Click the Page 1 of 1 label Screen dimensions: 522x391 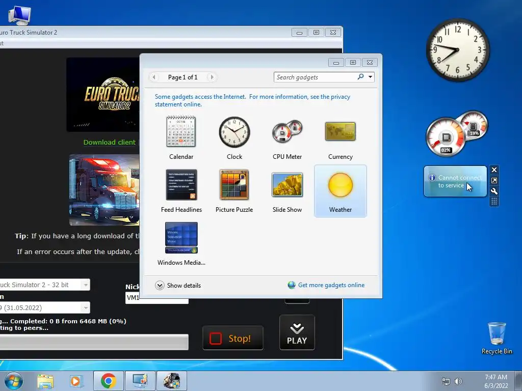183,77
